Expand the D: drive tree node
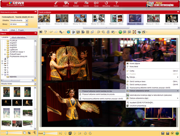The width and height of the screenshot is (180, 136). 2,63
